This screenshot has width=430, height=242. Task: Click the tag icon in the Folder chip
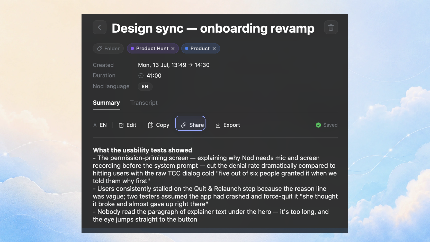click(x=100, y=48)
